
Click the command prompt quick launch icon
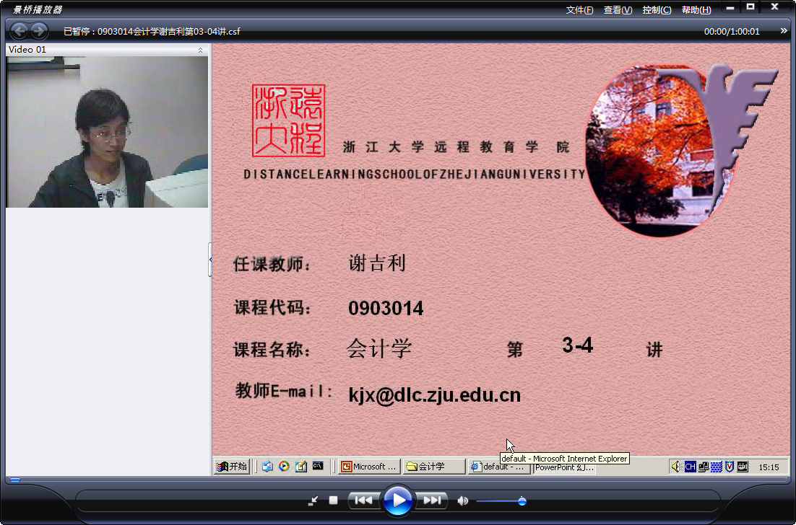(318, 466)
